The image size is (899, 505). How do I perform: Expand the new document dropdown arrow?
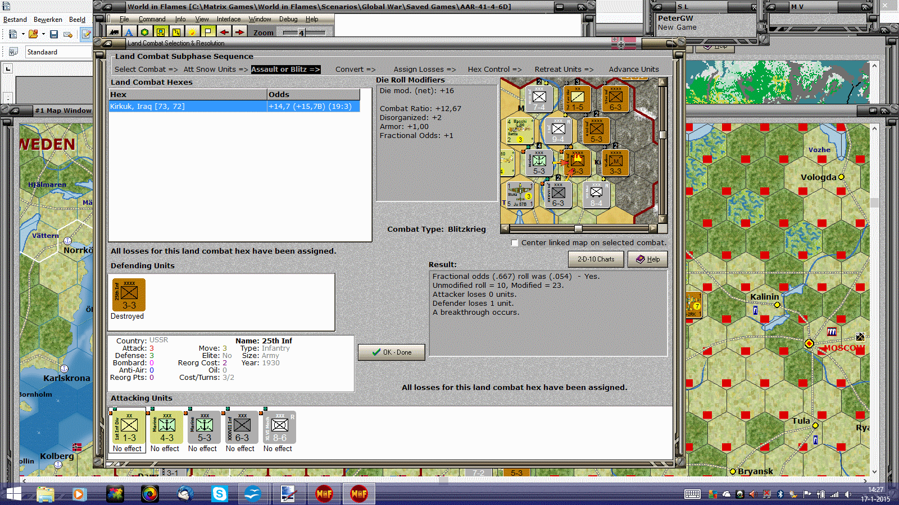click(23, 34)
